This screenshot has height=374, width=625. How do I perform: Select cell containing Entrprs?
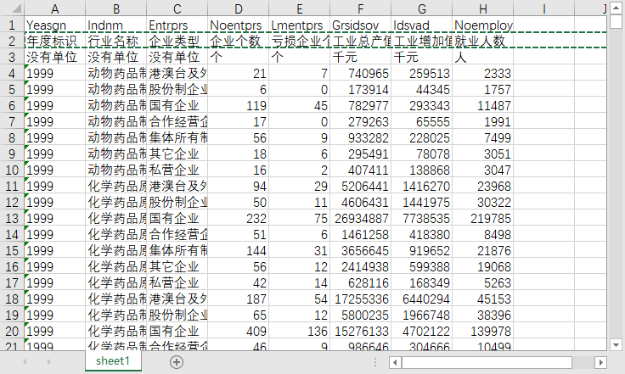[177, 25]
